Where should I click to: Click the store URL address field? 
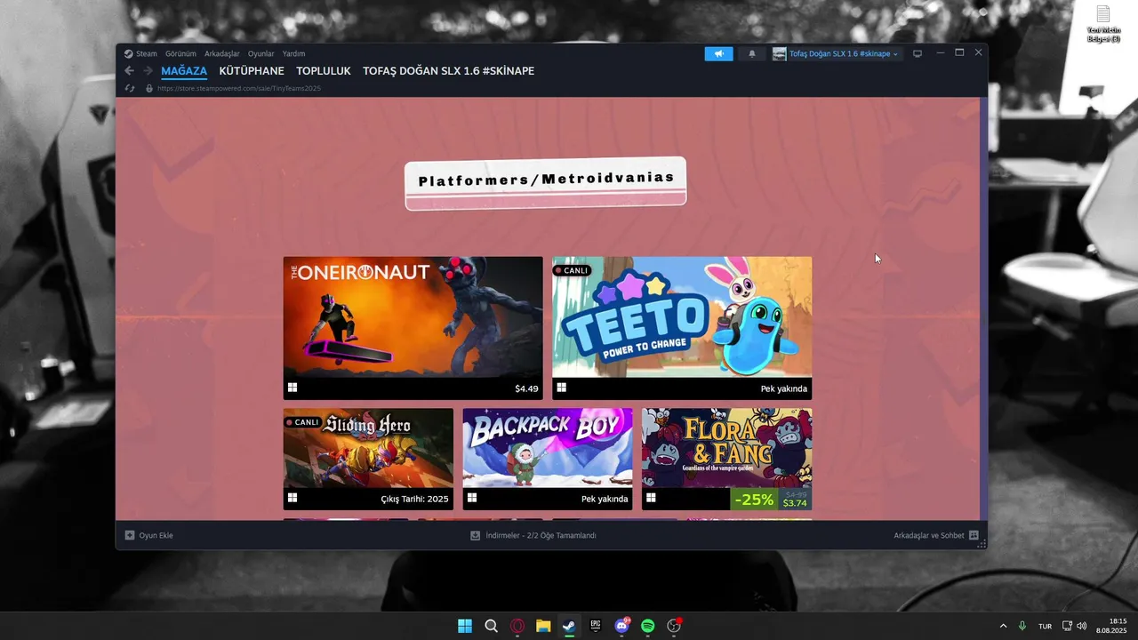click(239, 89)
